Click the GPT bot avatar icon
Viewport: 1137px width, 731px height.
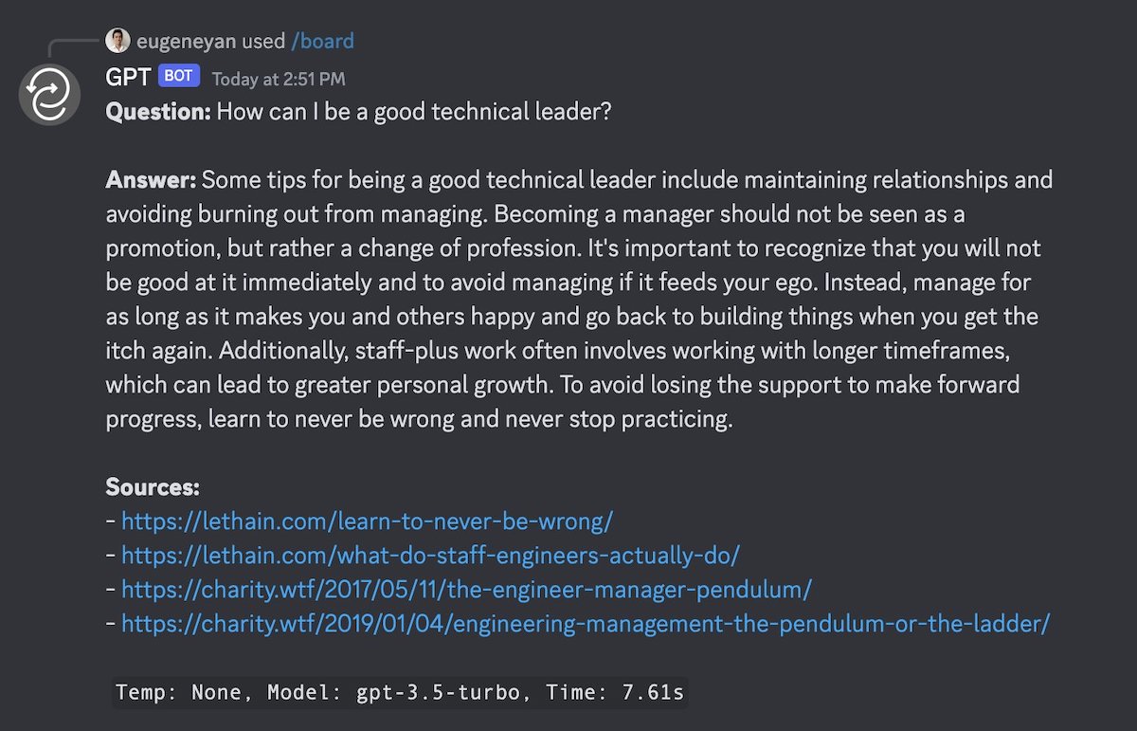tap(49, 95)
